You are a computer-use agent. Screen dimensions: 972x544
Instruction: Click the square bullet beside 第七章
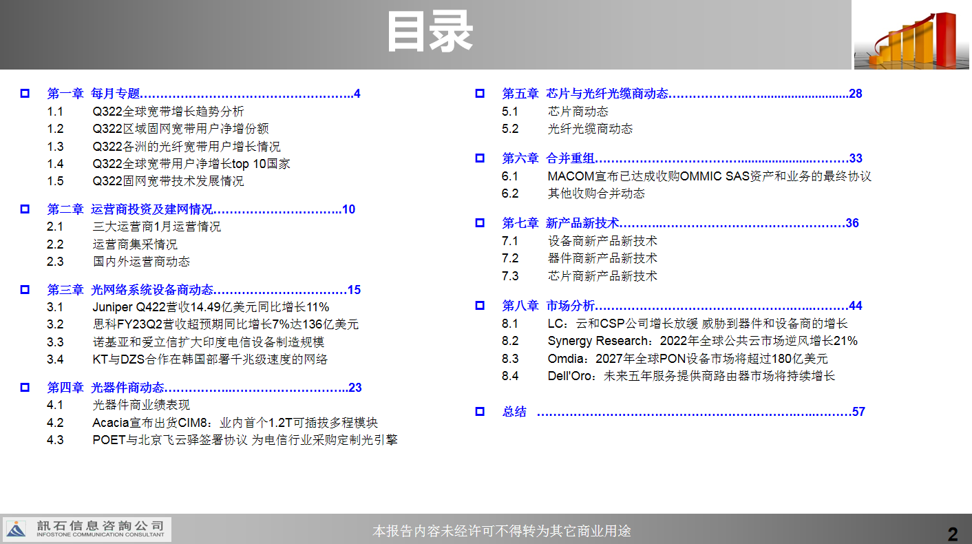coord(480,223)
